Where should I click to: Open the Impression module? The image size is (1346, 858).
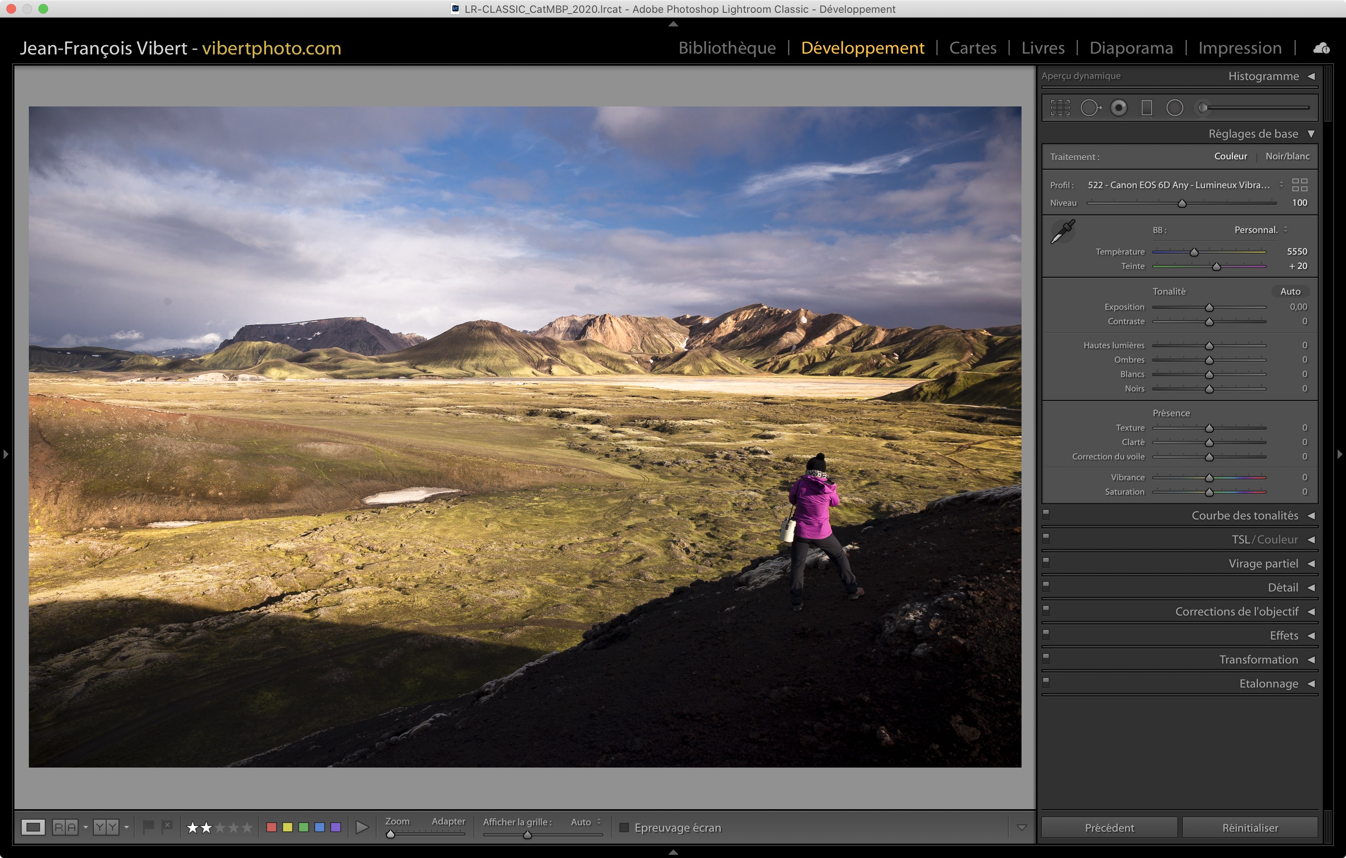click(x=1239, y=48)
